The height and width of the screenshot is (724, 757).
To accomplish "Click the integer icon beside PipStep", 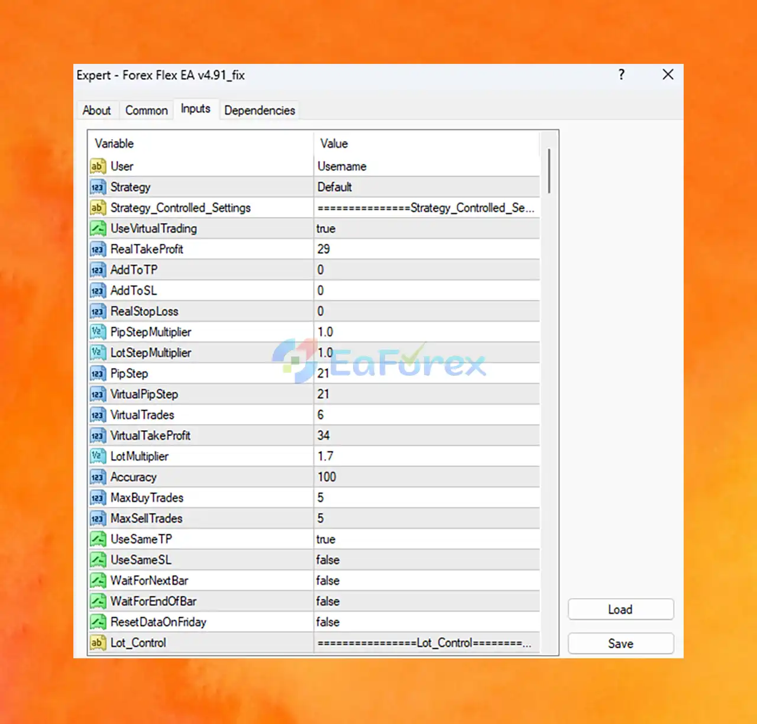I will pos(98,373).
